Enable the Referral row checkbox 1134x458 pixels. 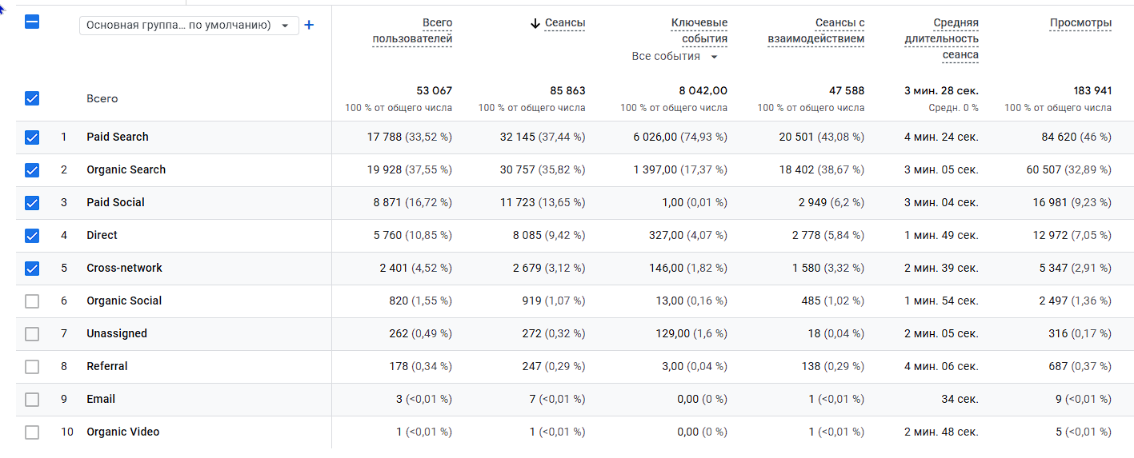point(32,367)
